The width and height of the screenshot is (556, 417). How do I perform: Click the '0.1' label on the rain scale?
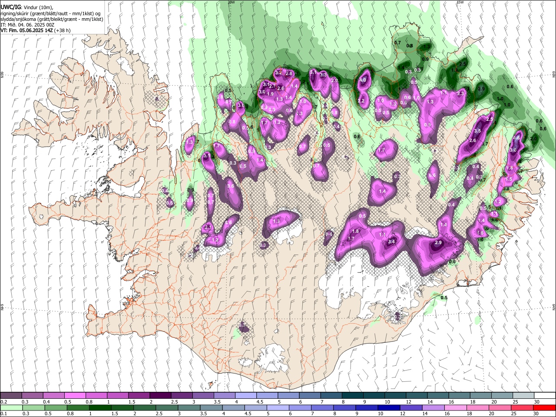3,414
